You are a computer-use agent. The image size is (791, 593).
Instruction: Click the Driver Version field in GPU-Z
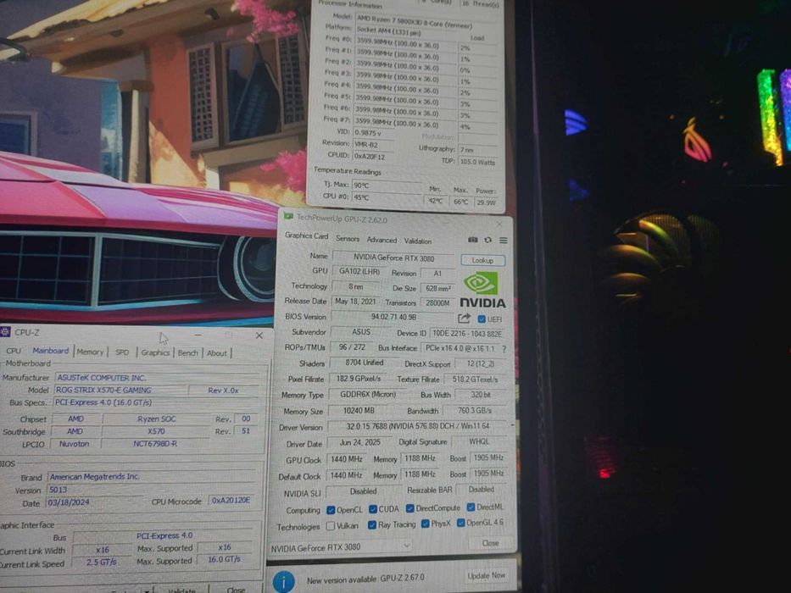point(417,426)
